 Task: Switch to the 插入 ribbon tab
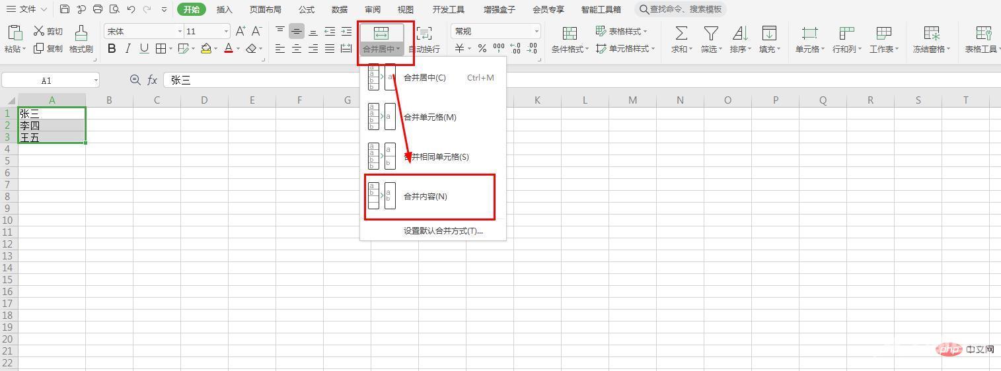[224, 9]
